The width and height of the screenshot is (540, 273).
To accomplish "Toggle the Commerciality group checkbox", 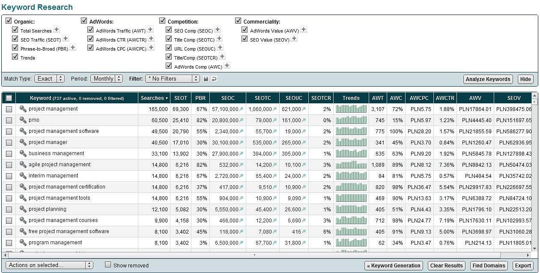I will (238, 21).
